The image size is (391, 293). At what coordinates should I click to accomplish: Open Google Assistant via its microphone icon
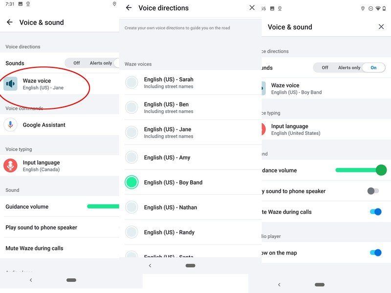click(x=10, y=125)
